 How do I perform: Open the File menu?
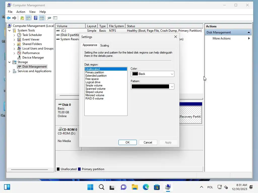point(10,12)
